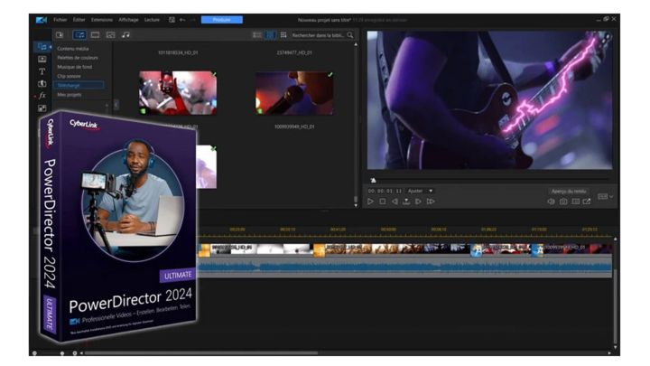Open the Lecture menu
The height and width of the screenshot is (366, 650).
coord(152,20)
